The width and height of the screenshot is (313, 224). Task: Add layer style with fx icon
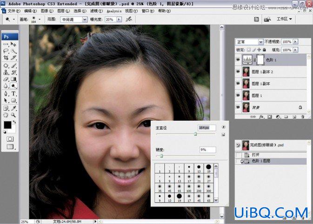(261, 117)
